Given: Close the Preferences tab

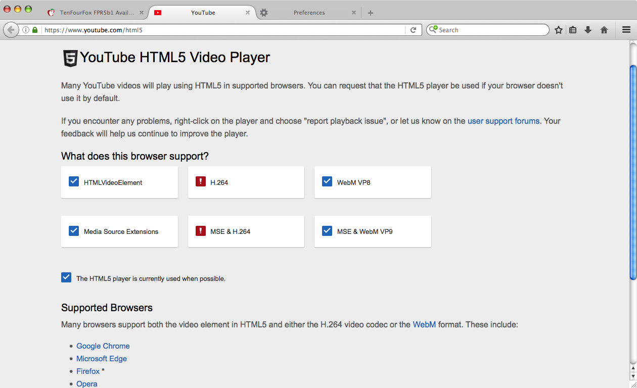Looking at the screenshot, I should [354, 13].
